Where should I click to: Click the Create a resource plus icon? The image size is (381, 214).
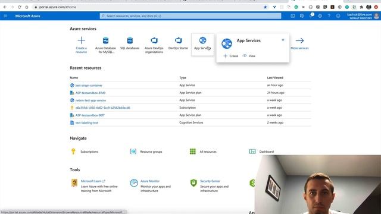coord(81,40)
